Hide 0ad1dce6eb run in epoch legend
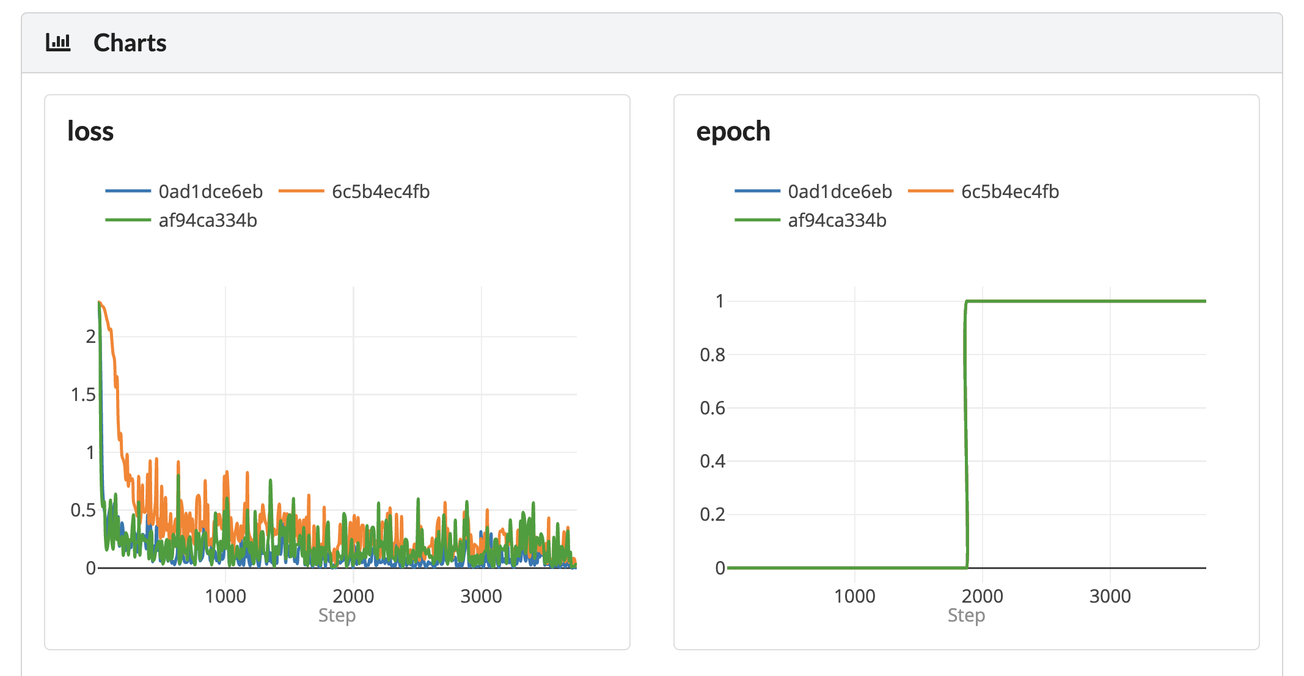The height and width of the screenshot is (676, 1304). point(840,191)
